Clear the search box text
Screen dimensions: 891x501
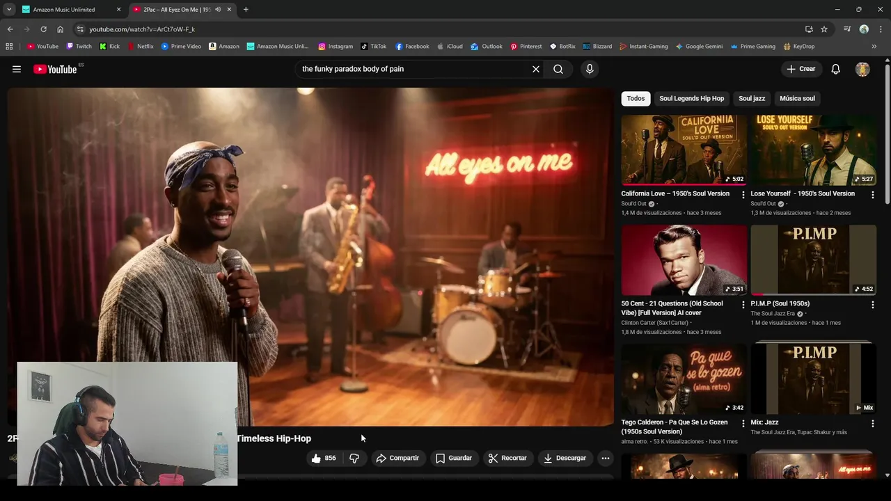[x=536, y=69]
